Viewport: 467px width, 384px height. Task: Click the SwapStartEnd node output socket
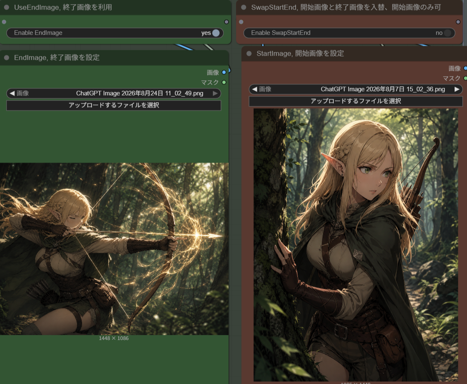click(x=458, y=22)
